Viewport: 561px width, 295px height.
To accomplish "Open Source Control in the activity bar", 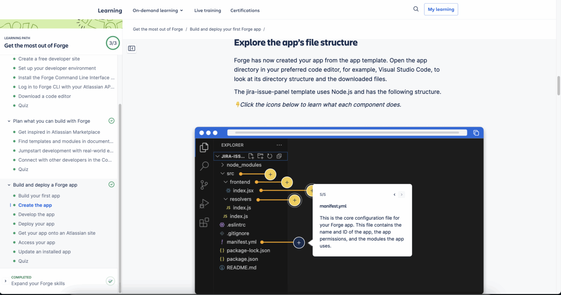I will click(204, 185).
